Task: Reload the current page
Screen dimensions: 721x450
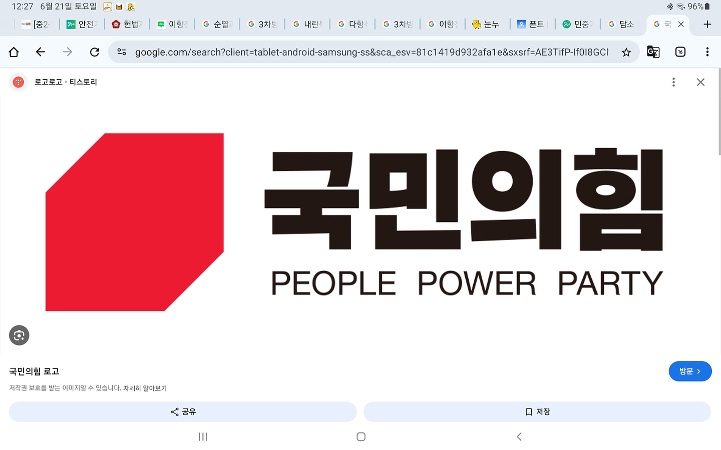Action: 95,52
